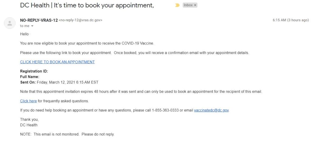The width and height of the screenshot is (311, 148).
Task: Click the 48 hours expiration notice text
Action: coord(141,92)
